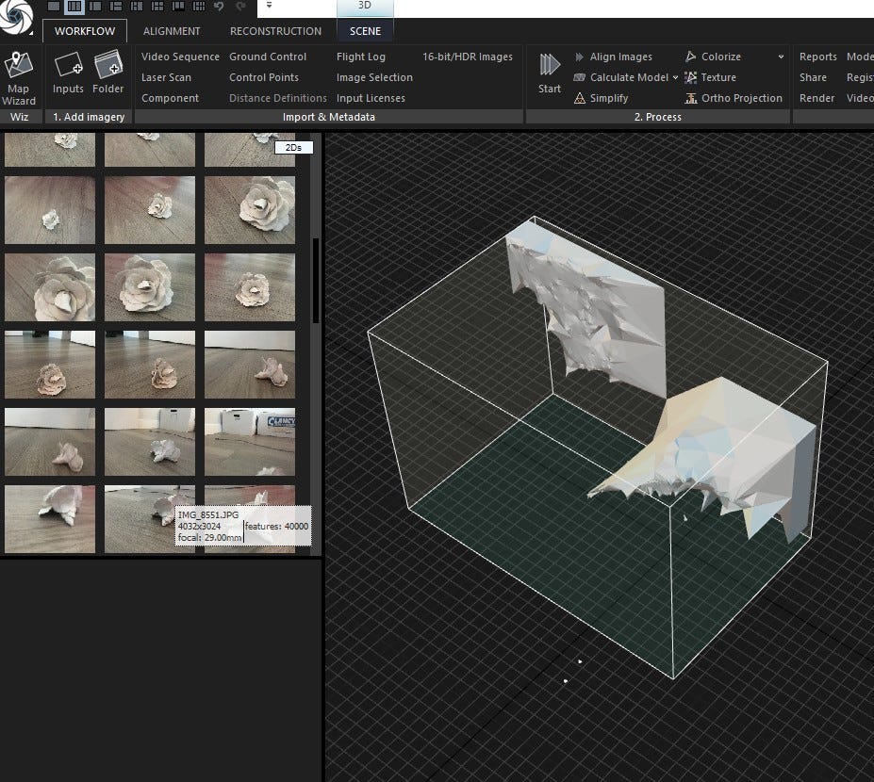Open the RealityCapture application logo menu

pos(15,16)
